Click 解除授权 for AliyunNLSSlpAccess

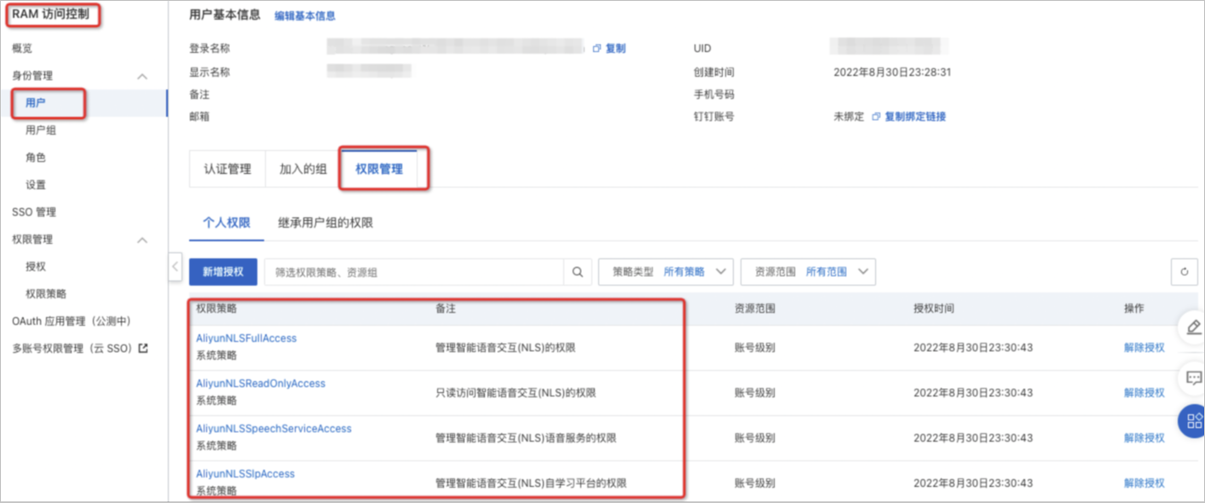coord(1144,483)
